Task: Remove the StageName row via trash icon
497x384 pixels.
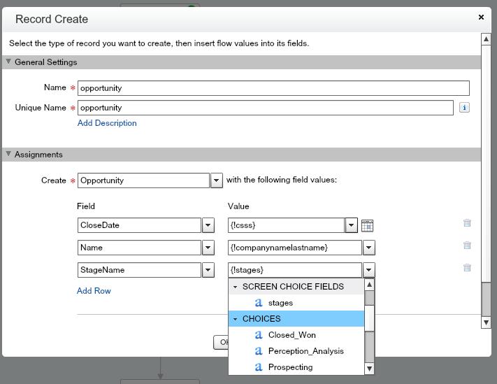Action: tap(467, 268)
